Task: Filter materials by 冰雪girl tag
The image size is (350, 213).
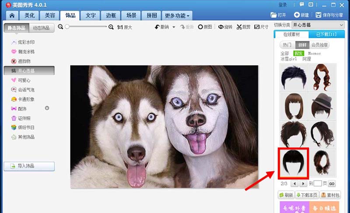Action: [289, 59]
